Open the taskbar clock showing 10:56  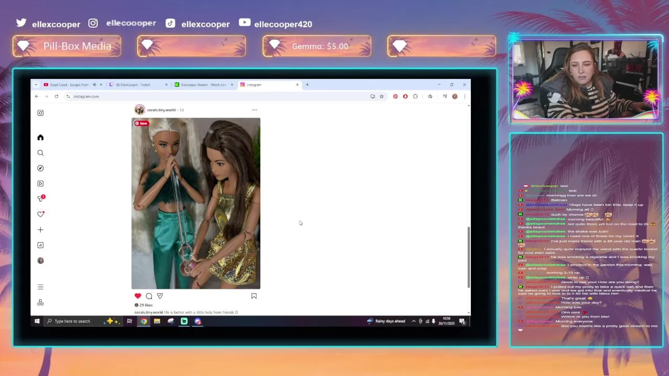point(447,321)
